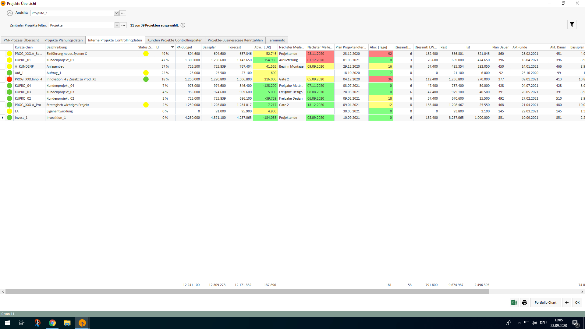Viewport: 585px width, 329px height.
Task: Toggle the yellow Status Ziel indicator for Auf_1
Action: pyautogui.click(x=146, y=73)
